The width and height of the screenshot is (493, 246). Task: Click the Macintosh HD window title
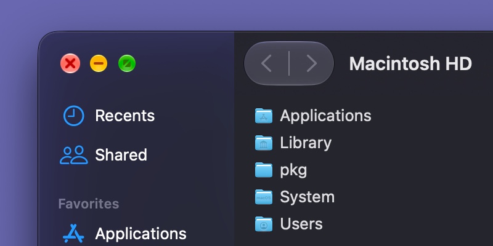coord(410,64)
